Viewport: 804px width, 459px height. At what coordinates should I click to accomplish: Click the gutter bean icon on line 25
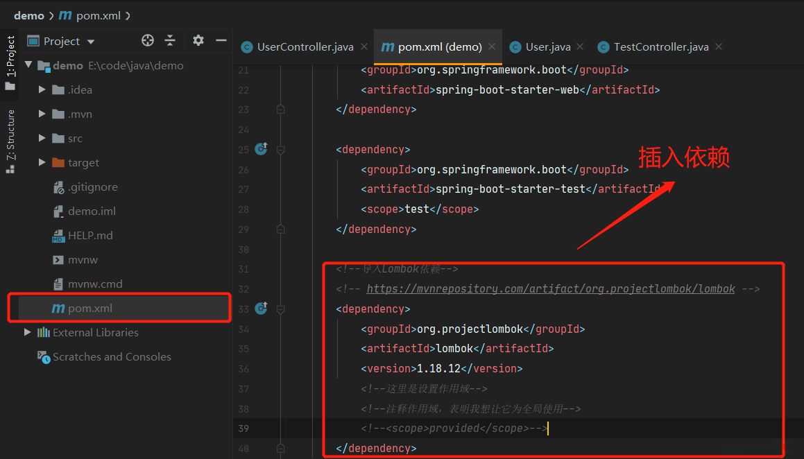click(261, 148)
